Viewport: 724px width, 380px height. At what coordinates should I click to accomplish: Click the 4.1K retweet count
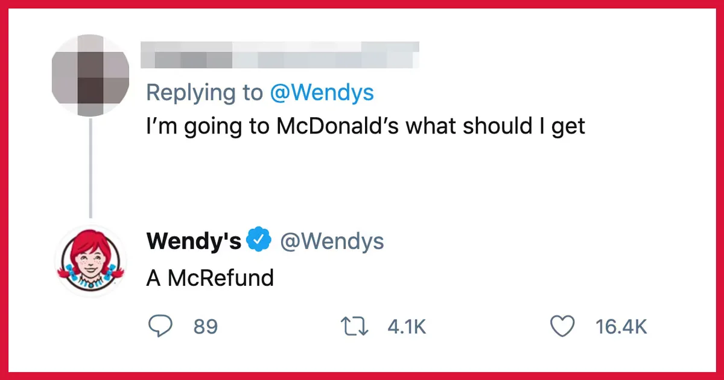point(407,326)
